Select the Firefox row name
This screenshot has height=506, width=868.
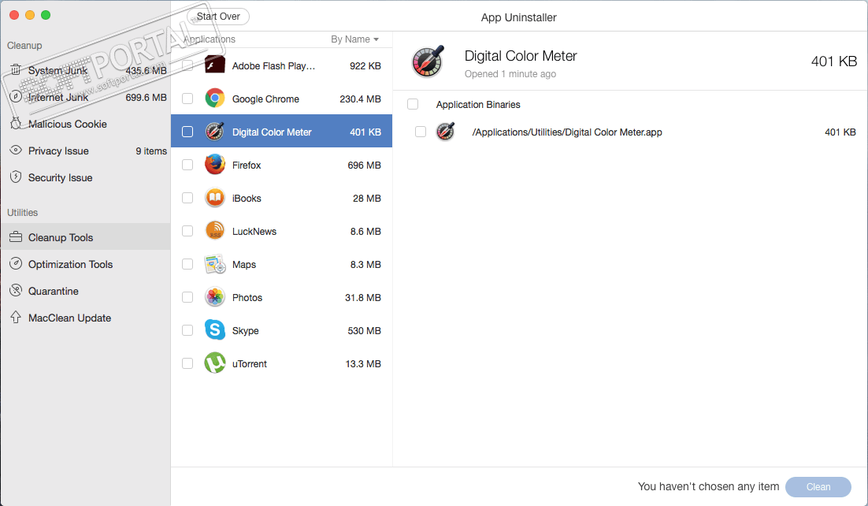click(x=247, y=166)
